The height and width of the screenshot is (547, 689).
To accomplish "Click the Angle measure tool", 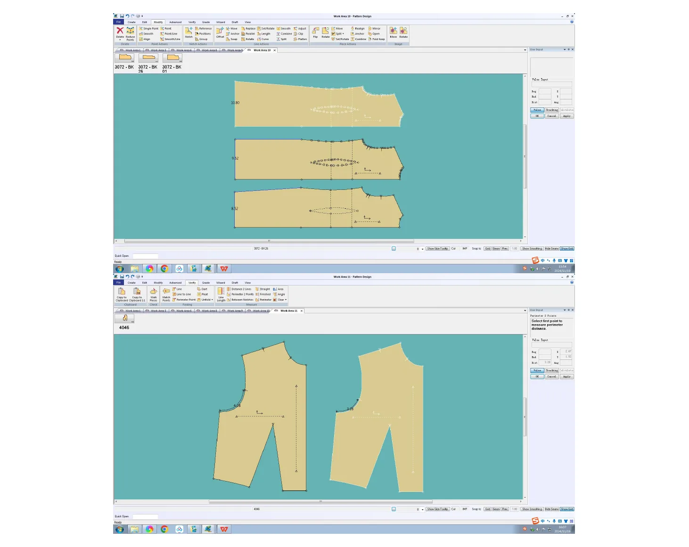I will pos(279,294).
